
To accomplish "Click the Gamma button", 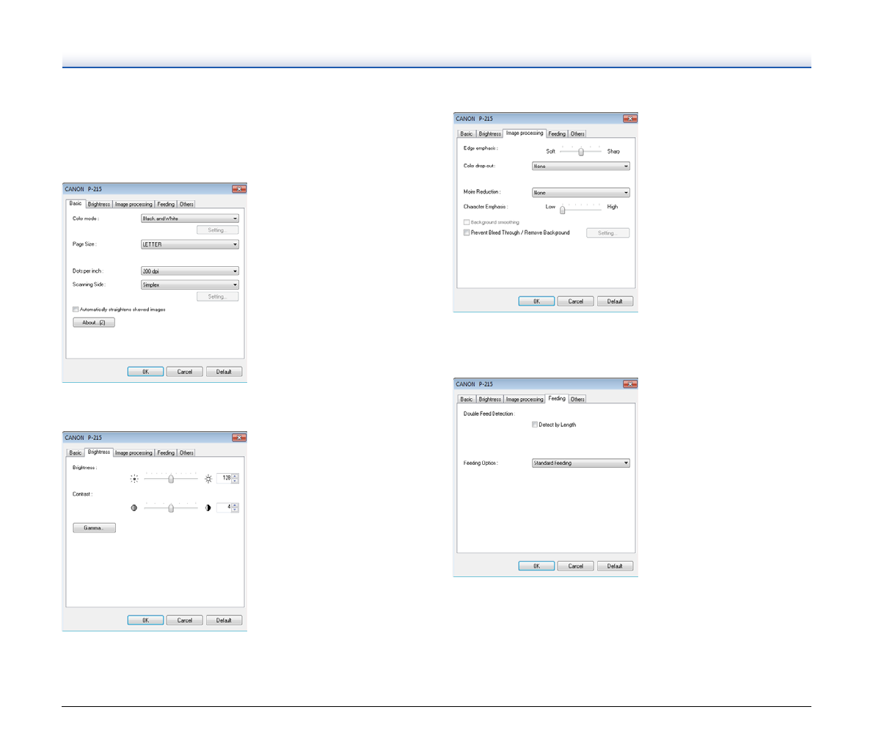I will pyautogui.click(x=94, y=528).
